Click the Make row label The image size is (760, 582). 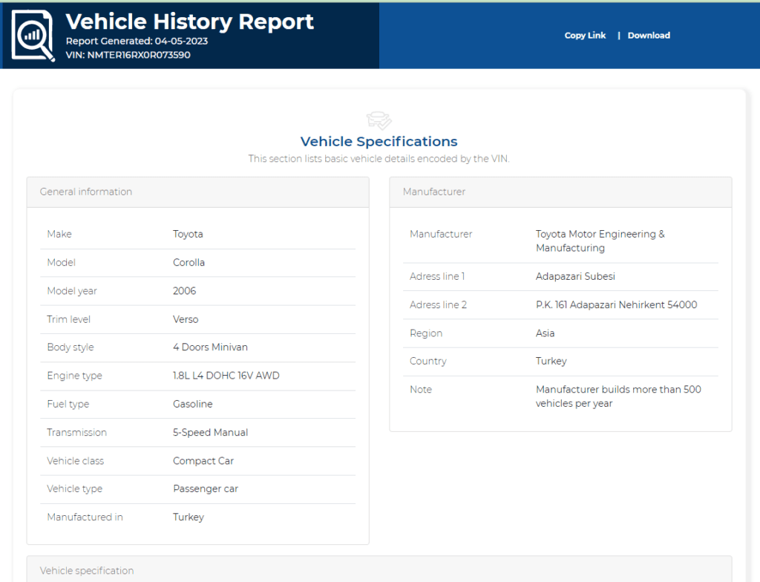[x=59, y=235]
